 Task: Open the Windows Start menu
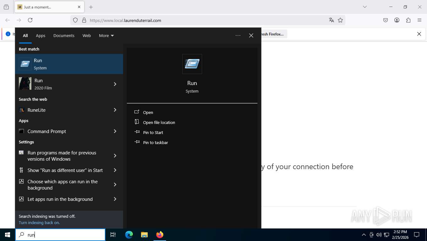pyautogui.click(x=8, y=235)
